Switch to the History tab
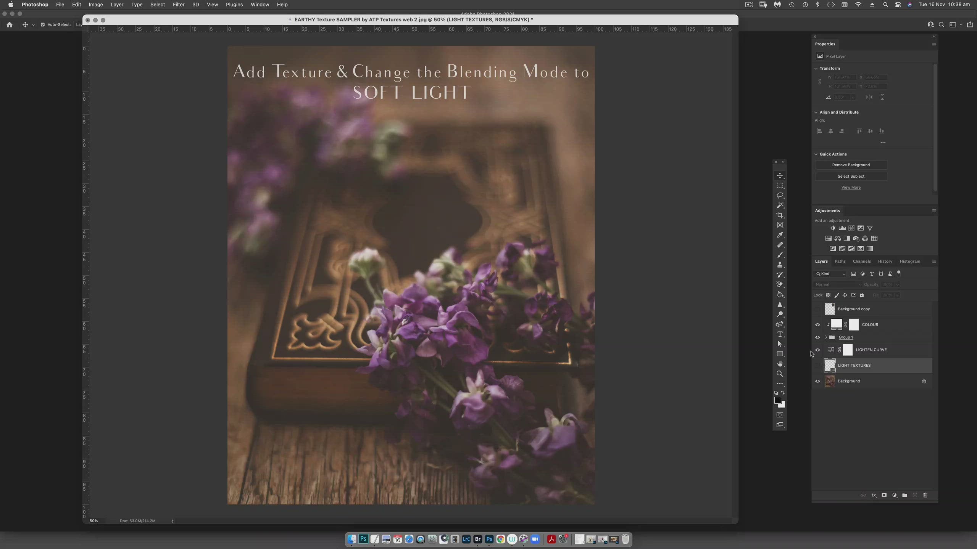Viewport: 977px width, 549px height. 884,261
